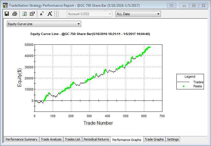This screenshot has height=146, width=211.
Task: Click the Trades entry in the legend
Action: (x=198, y=82)
